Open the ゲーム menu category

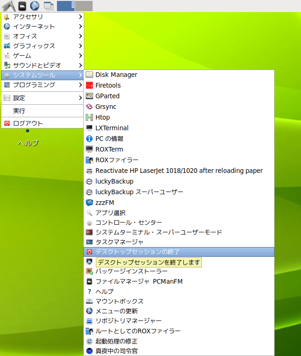(43, 56)
